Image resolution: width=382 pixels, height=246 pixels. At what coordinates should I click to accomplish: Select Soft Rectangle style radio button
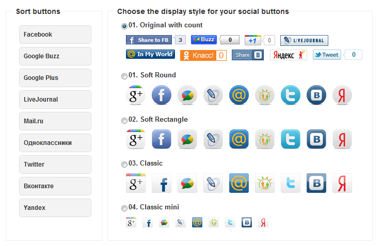pos(124,121)
